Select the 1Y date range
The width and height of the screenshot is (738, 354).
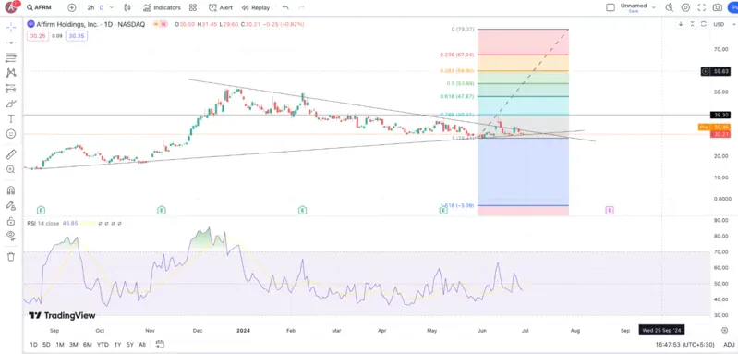pyautogui.click(x=117, y=345)
